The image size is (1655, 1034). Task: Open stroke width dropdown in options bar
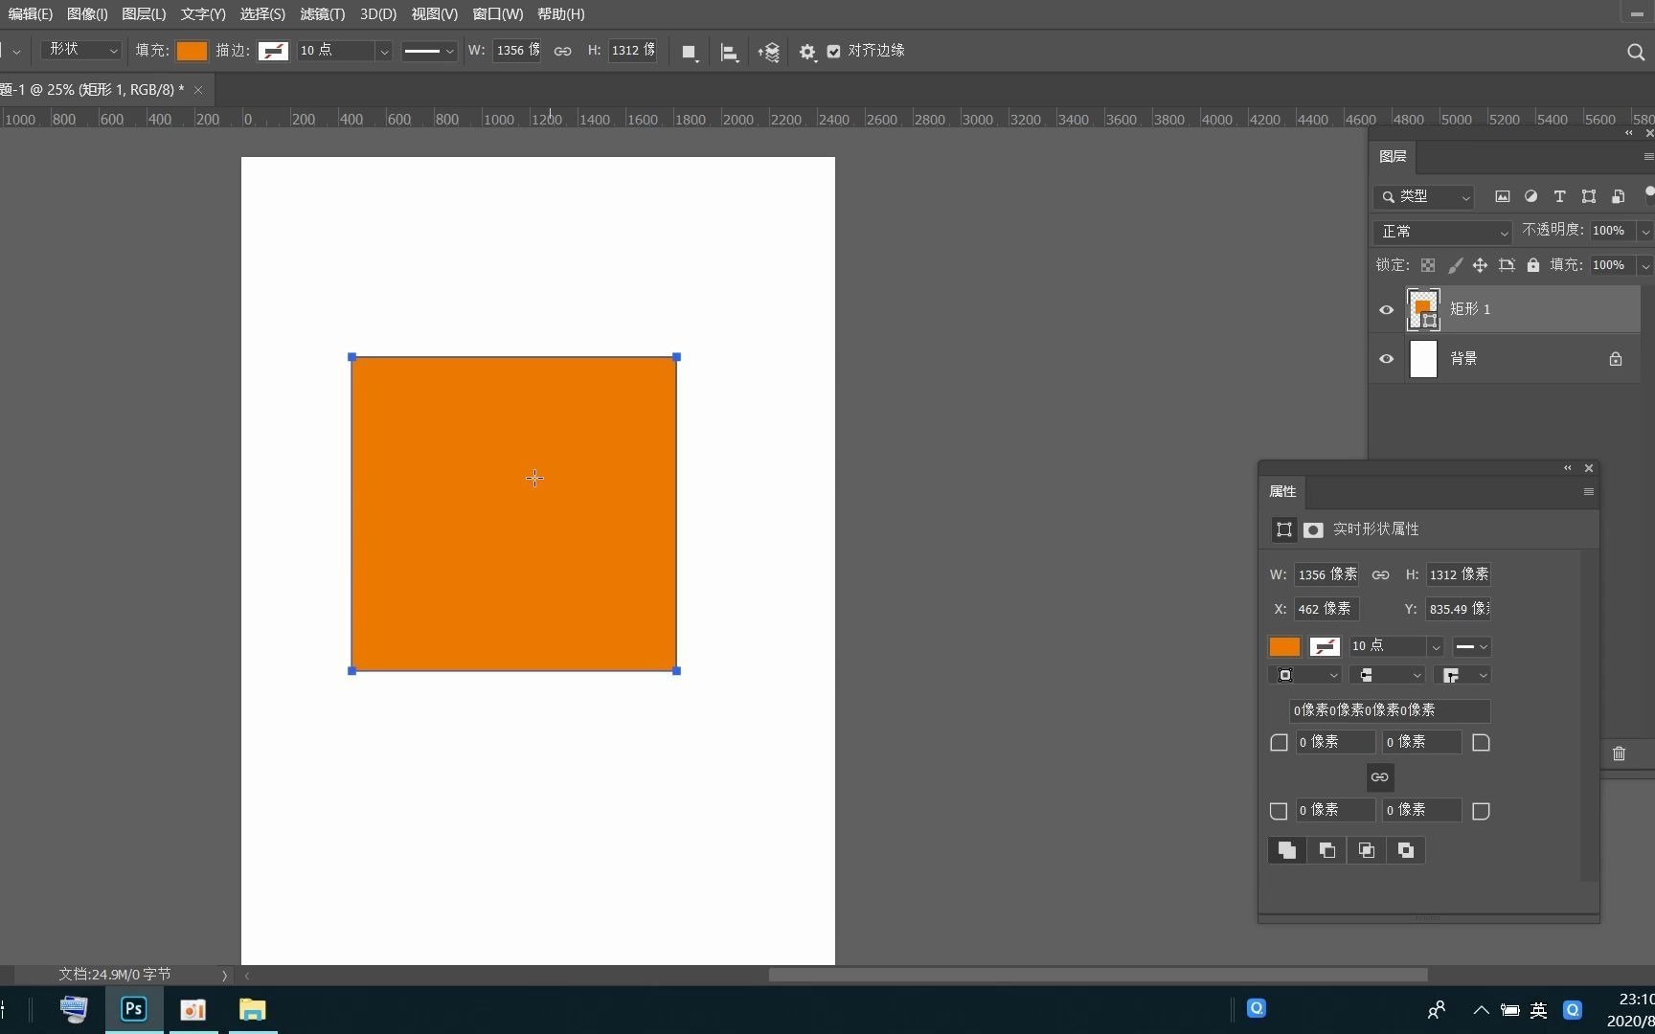pos(384,52)
